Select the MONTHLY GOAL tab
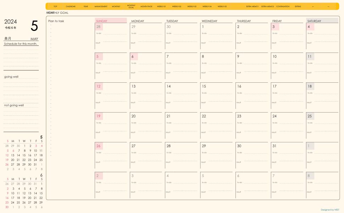344x213 pixels. [131, 6]
